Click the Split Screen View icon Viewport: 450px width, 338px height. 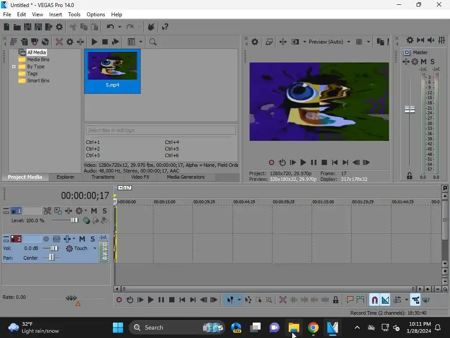pyautogui.click(x=295, y=42)
